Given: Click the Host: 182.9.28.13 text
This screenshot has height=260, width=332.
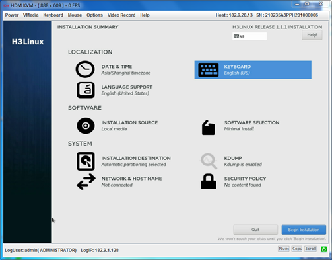Looking at the screenshot, I should coord(234,15).
